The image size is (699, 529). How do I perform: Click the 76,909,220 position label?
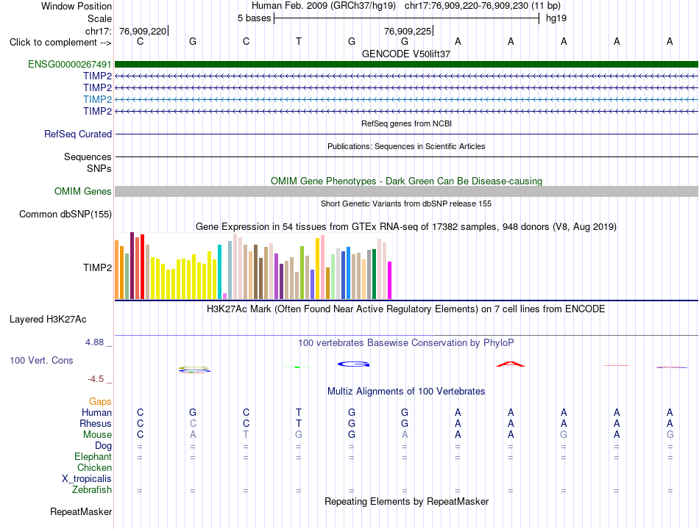[x=143, y=31]
